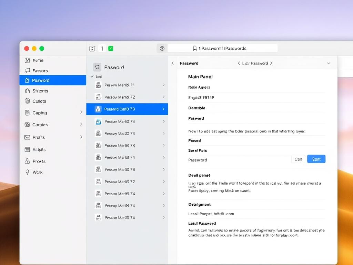Click the Can button
The height and width of the screenshot is (265, 353).
[298, 159]
